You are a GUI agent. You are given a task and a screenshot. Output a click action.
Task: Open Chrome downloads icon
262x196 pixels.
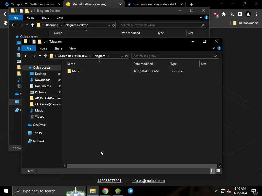[x=232, y=14]
